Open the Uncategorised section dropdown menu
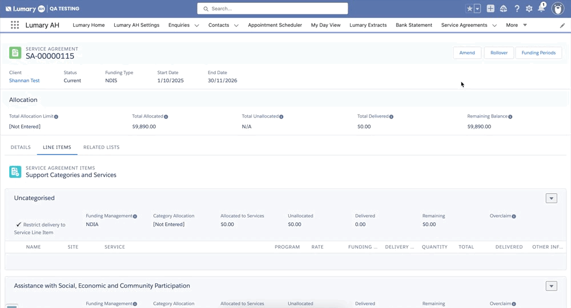The image size is (571, 308). [551, 198]
